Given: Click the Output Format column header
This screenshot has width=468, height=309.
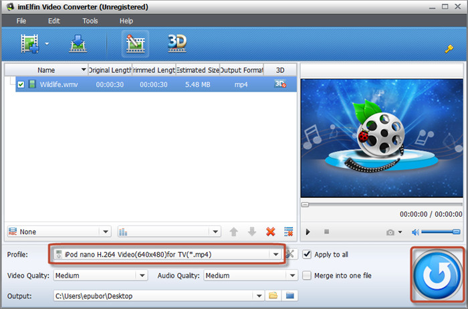Looking at the screenshot, I should point(241,70).
